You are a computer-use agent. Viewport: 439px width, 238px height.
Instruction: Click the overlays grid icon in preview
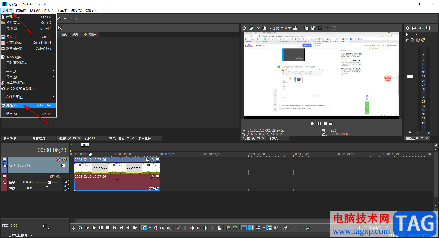pyautogui.click(x=295, y=28)
